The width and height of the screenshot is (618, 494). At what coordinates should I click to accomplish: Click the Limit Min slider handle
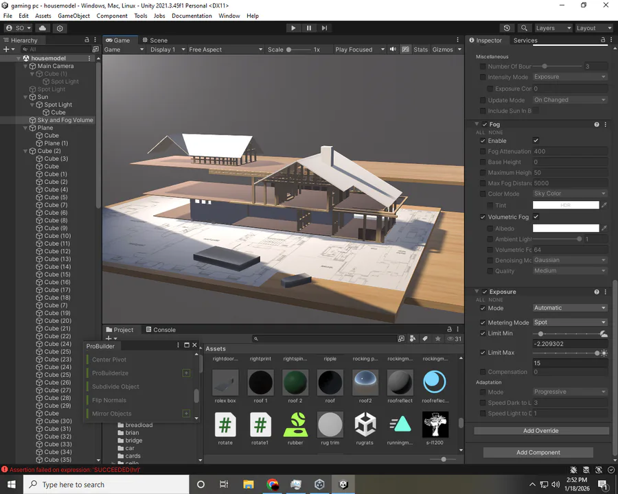pyautogui.click(x=541, y=333)
